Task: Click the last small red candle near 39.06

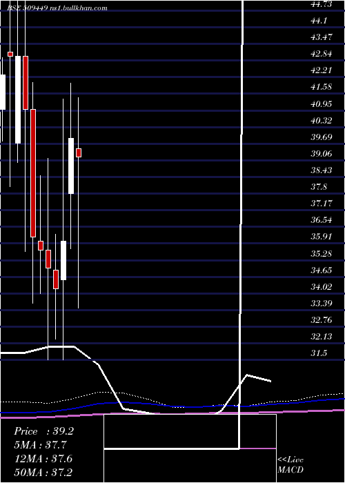Action: 79,152
